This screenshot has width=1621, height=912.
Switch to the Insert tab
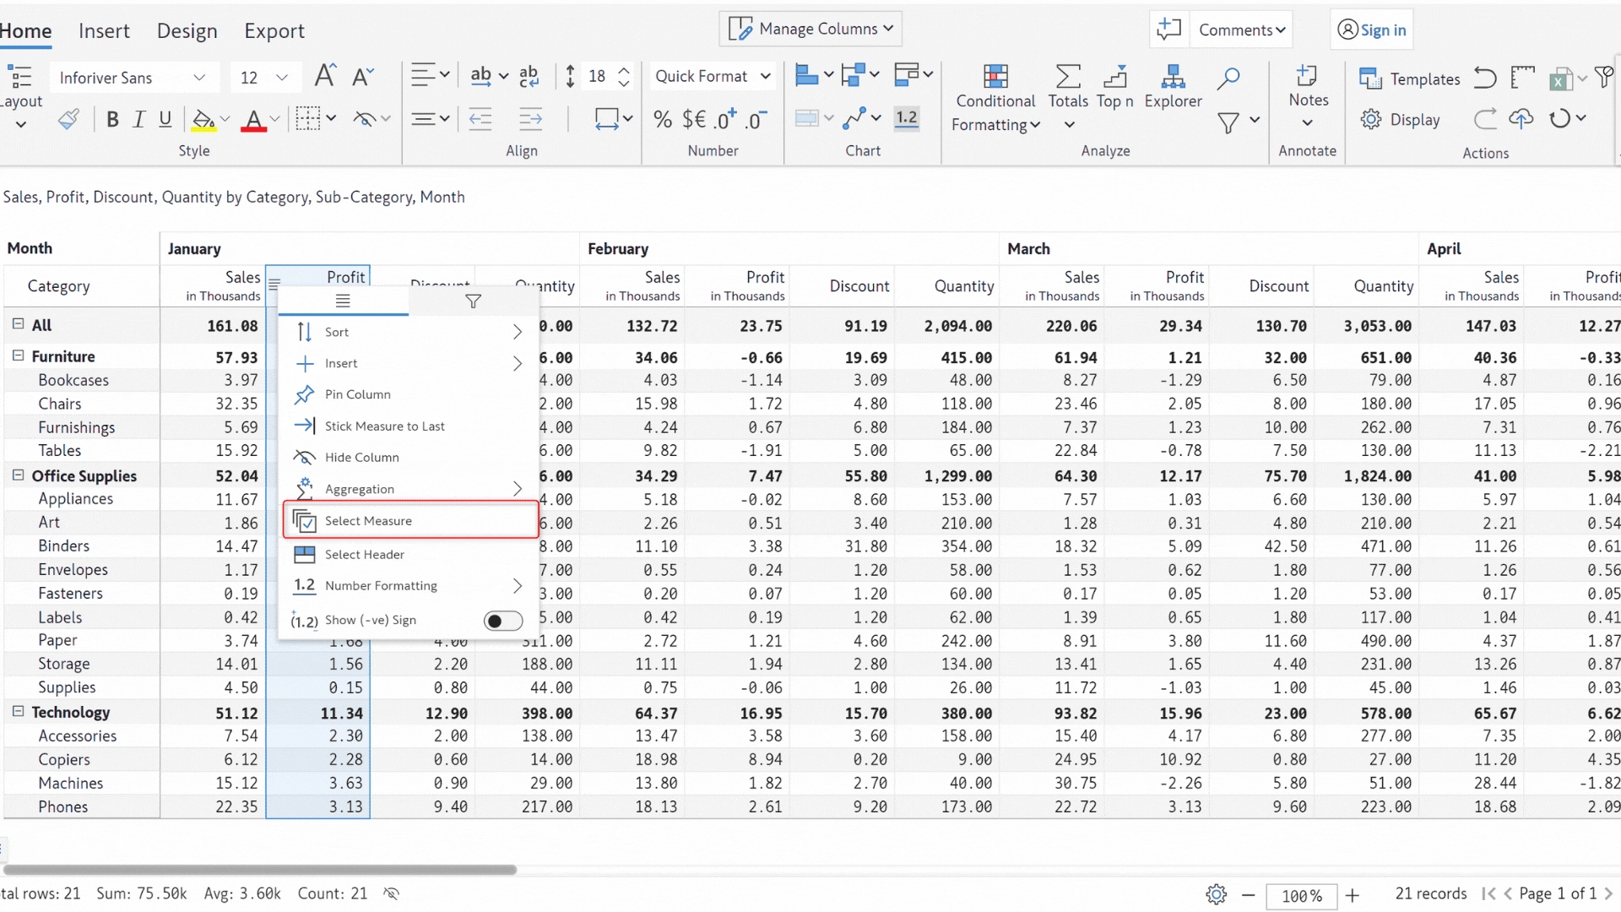[104, 31]
